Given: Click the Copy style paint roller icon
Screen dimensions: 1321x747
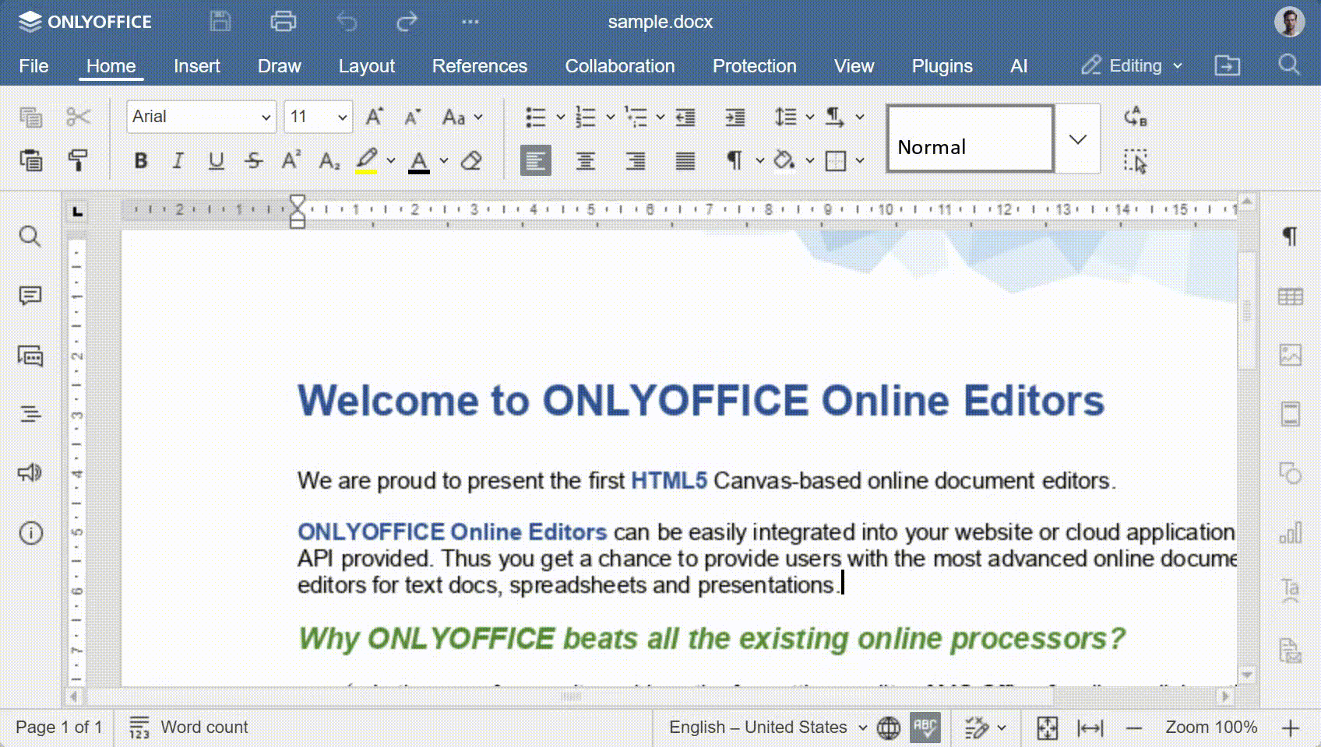Looking at the screenshot, I should (78, 160).
